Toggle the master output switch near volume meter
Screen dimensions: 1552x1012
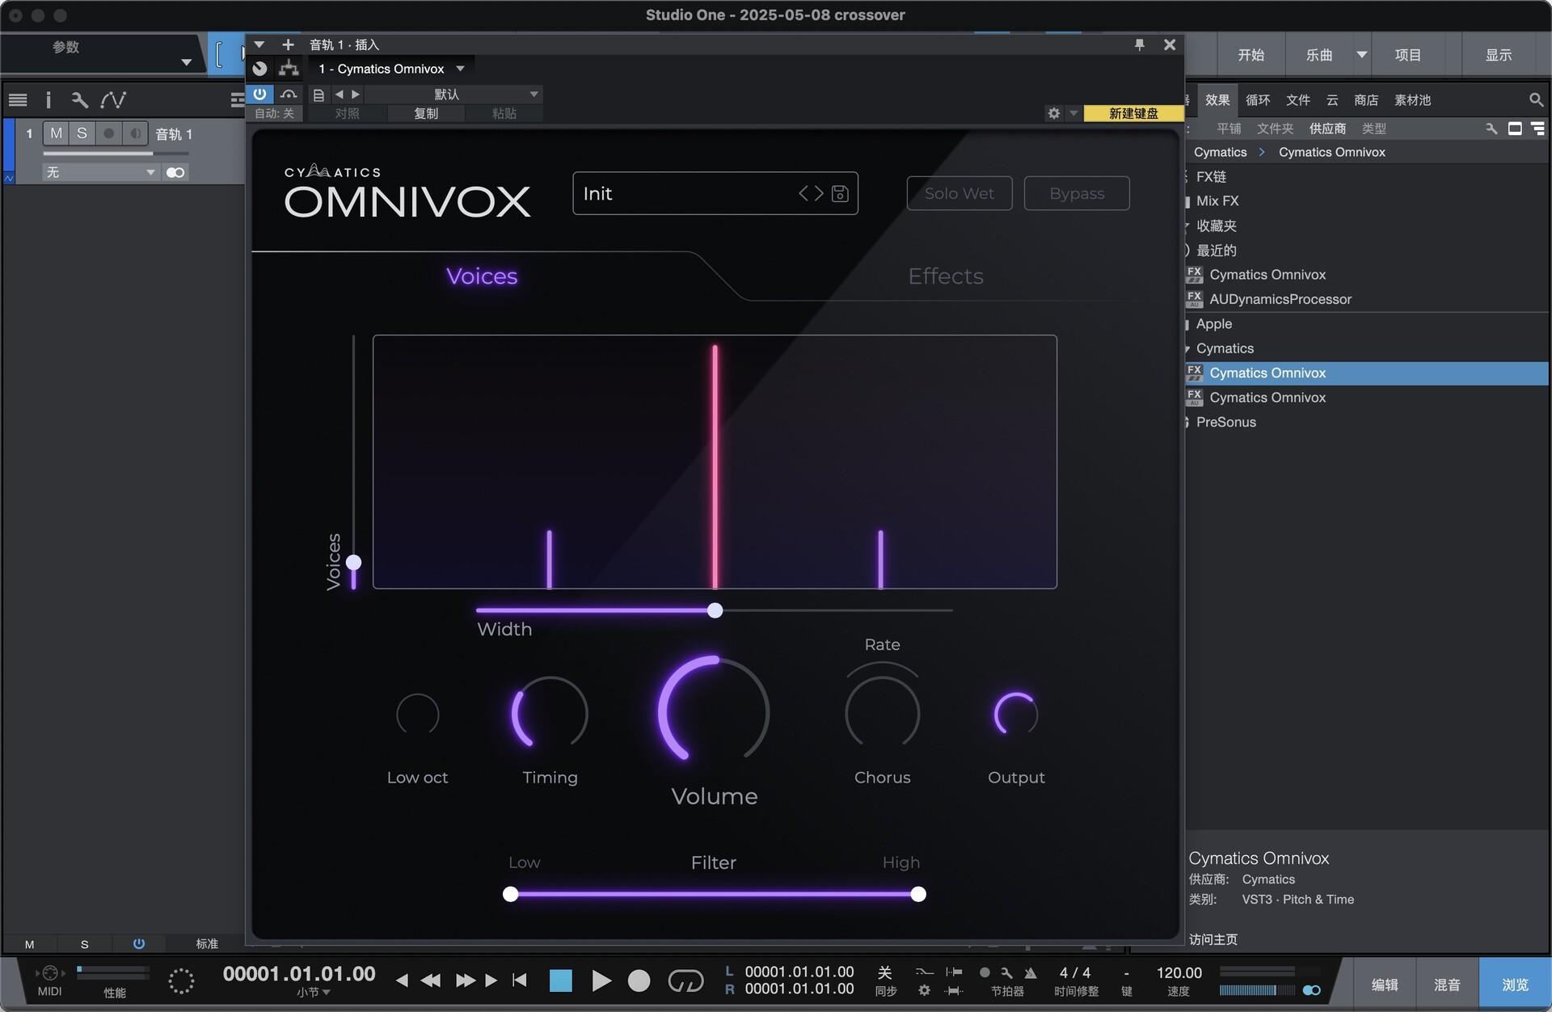tap(1311, 990)
